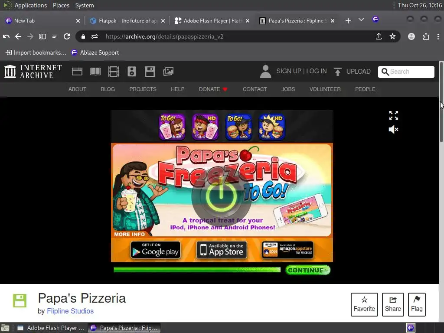This screenshot has height=333, width=444.
Task: Open the extensions puzzle icon
Action: pos(426,36)
